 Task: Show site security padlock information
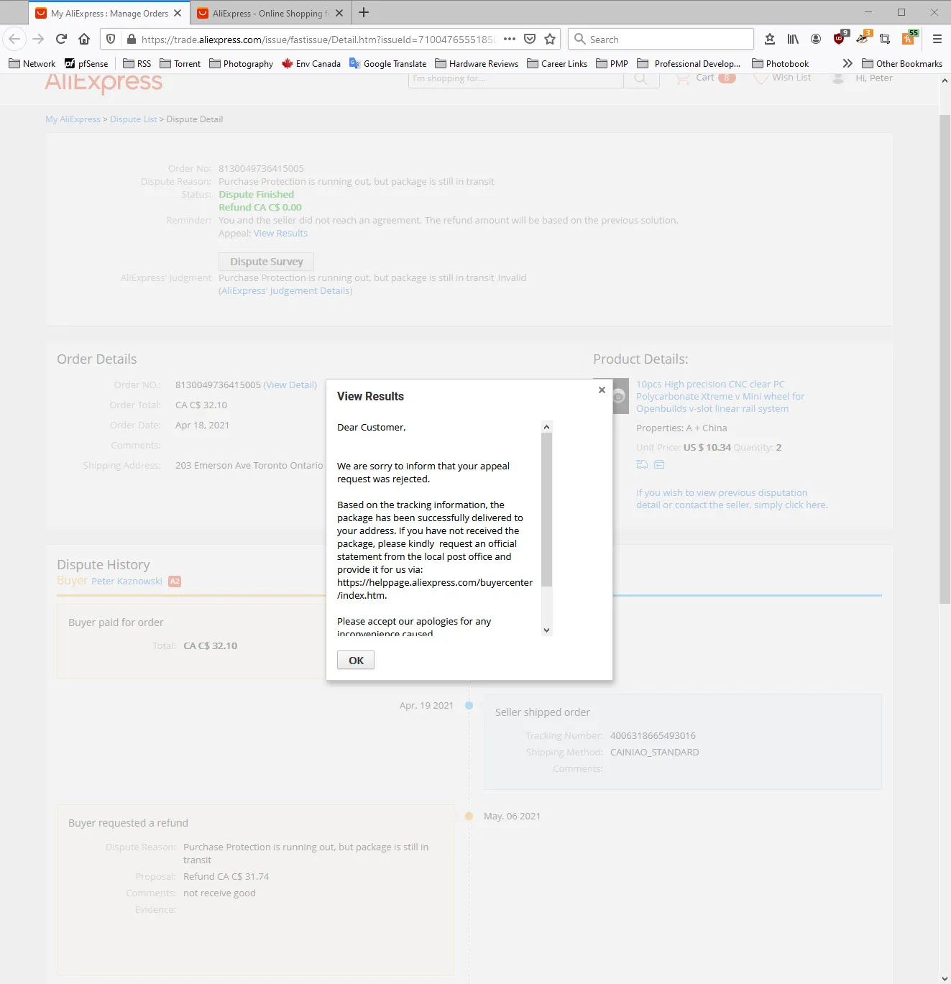click(131, 39)
